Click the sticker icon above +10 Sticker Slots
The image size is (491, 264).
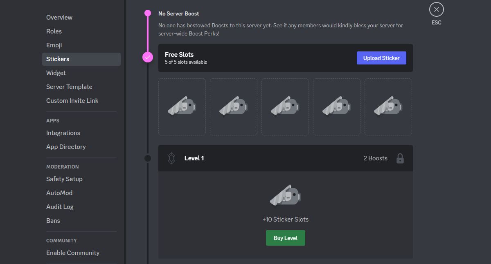click(x=285, y=195)
